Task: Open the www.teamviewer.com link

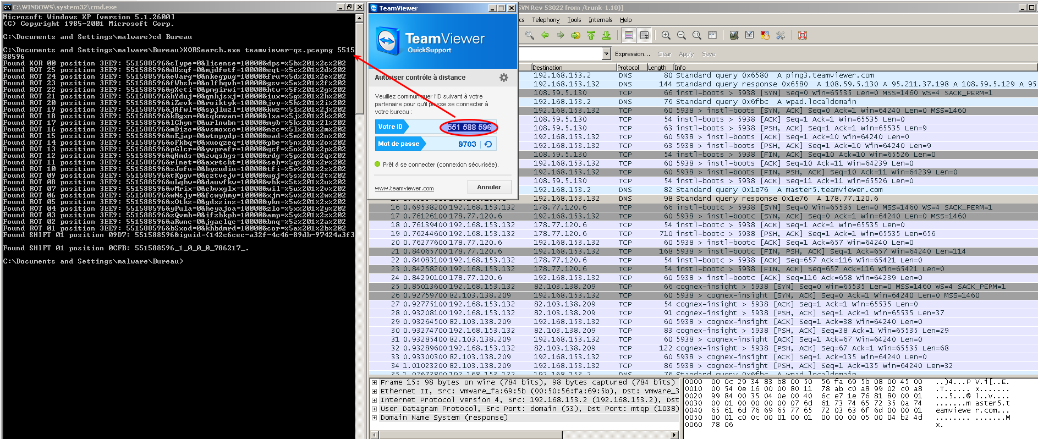Action: (404, 188)
